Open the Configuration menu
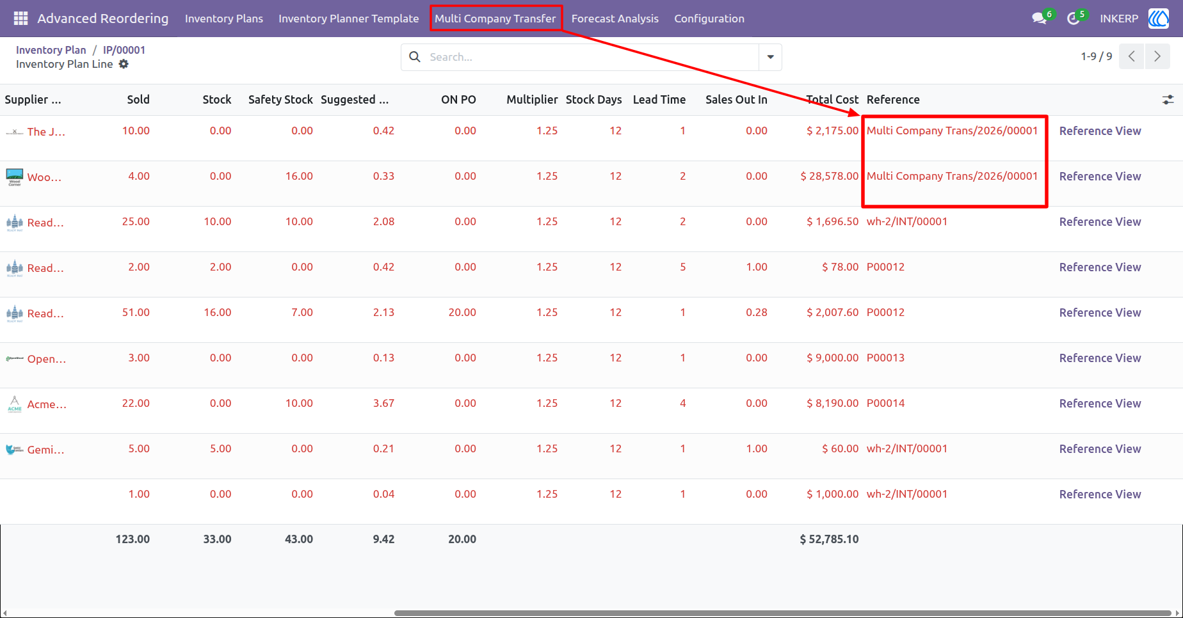The width and height of the screenshot is (1183, 618). coord(709,19)
